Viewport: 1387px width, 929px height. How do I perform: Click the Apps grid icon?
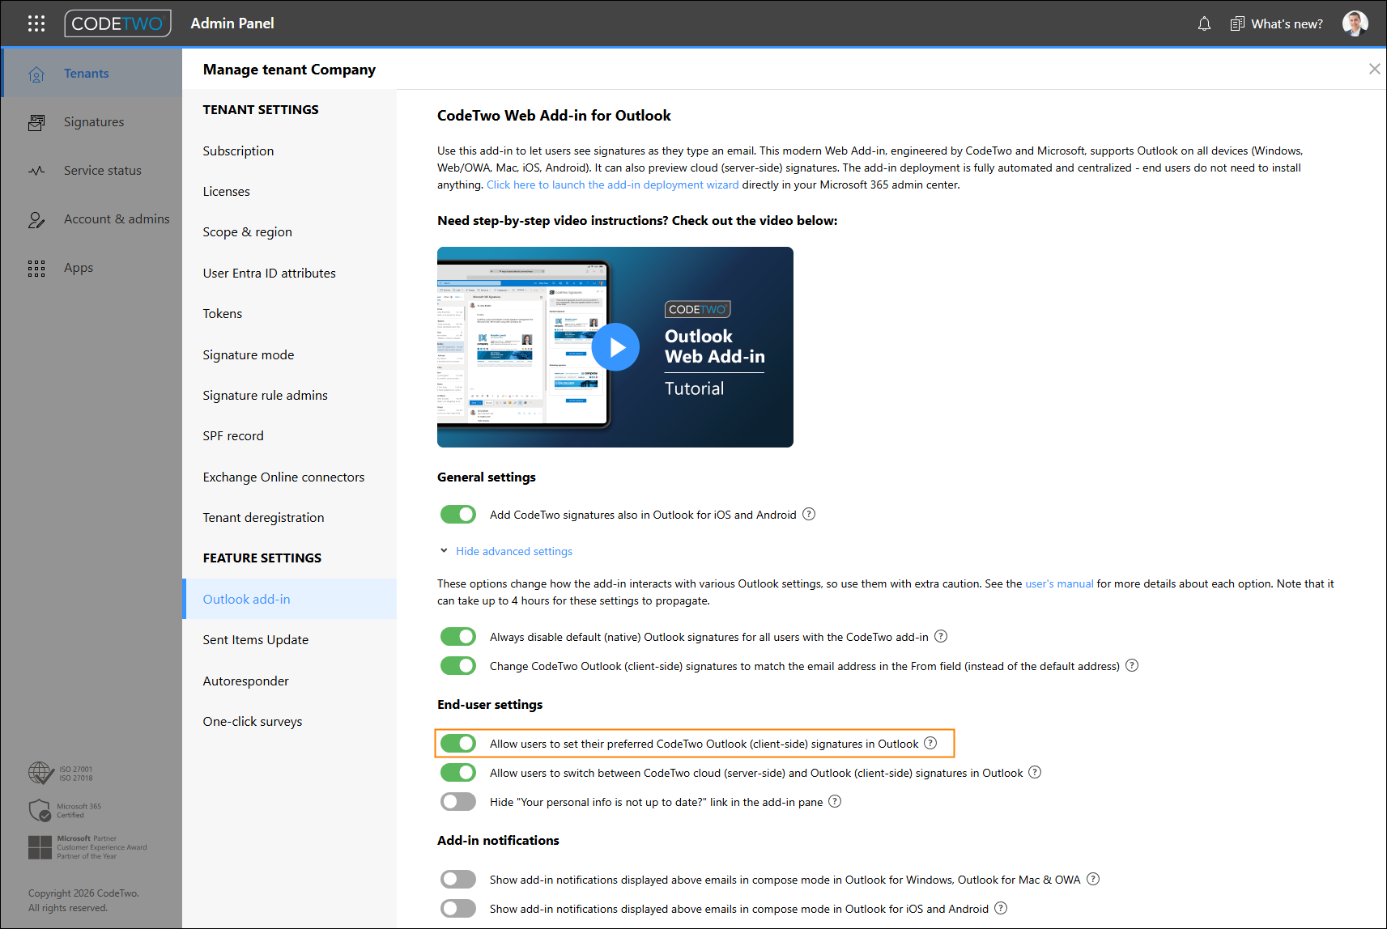36,268
